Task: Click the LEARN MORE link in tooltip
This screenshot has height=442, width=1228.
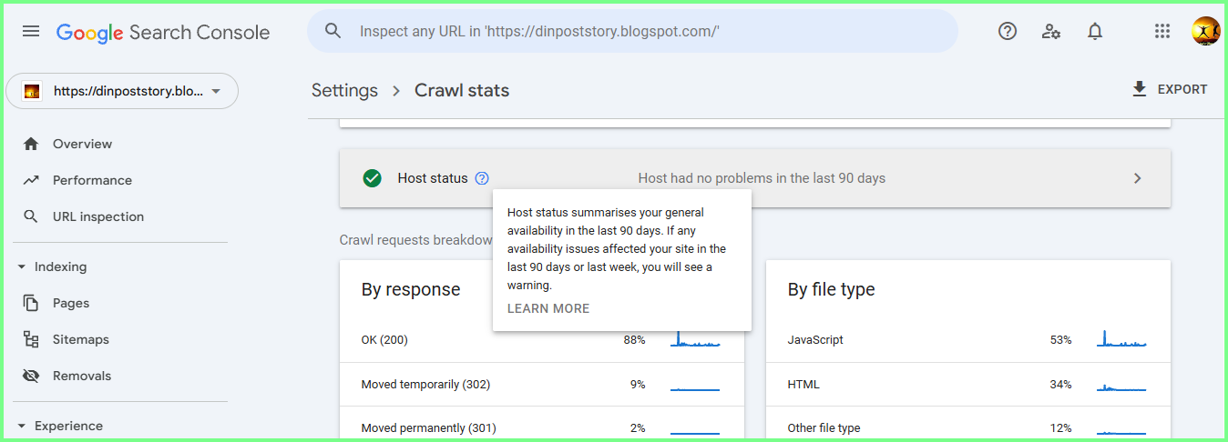Action: (x=548, y=308)
